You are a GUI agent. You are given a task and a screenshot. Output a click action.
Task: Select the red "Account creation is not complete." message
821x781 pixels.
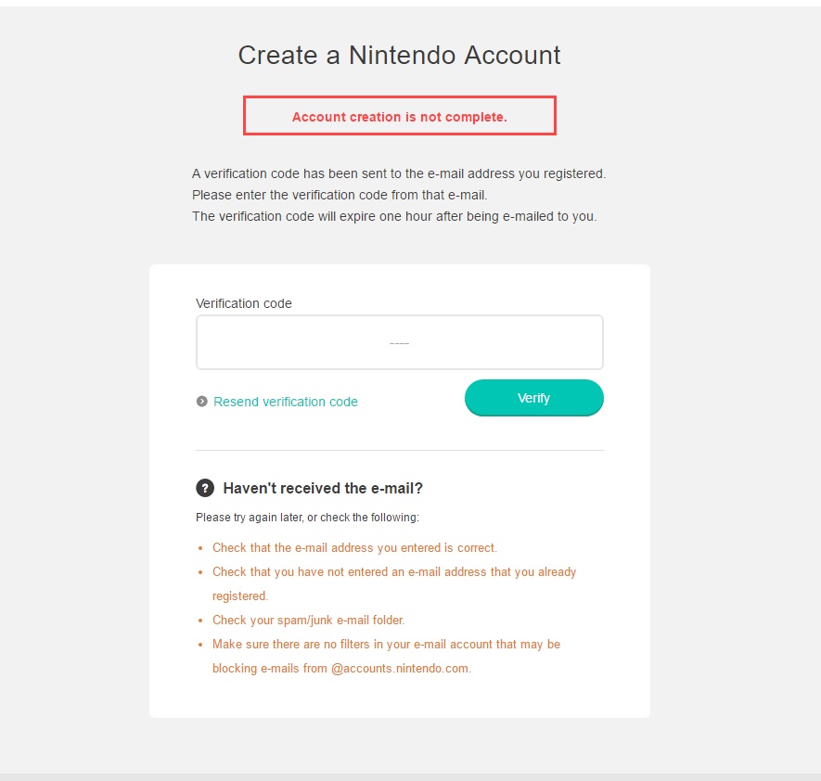(399, 117)
